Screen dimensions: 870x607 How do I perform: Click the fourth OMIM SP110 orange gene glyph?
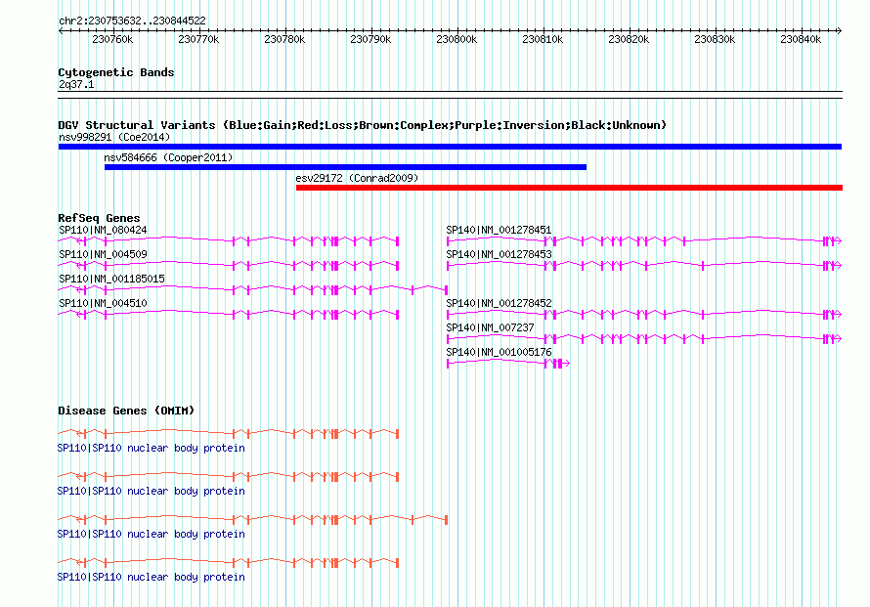point(229,563)
